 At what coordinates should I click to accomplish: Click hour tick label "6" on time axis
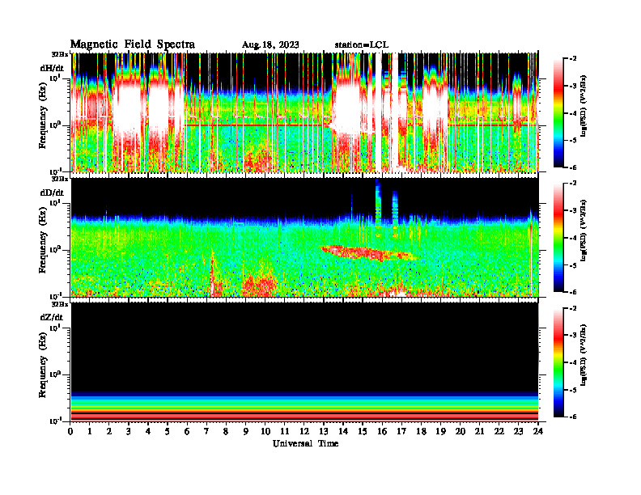coord(187,431)
